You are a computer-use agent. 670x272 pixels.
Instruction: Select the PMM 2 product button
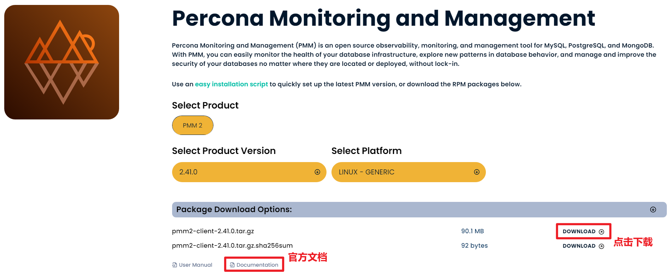(x=193, y=125)
